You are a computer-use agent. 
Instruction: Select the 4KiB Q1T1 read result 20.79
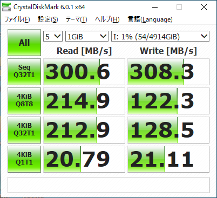point(84,159)
